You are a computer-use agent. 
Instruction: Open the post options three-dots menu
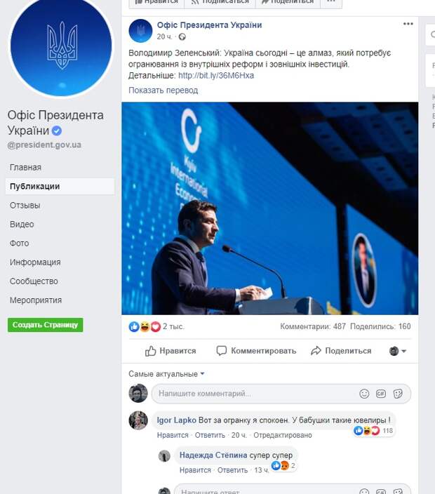coord(408,24)
